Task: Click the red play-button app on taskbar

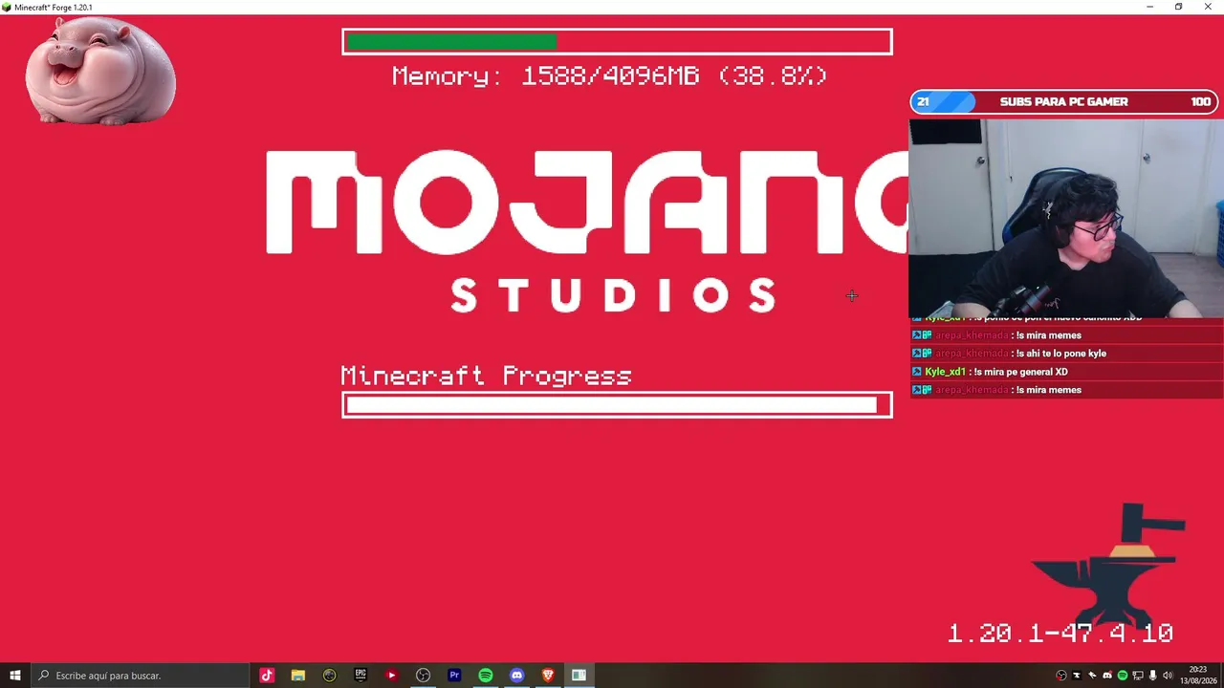Action: pyautogui.click(x=391, y=676)
